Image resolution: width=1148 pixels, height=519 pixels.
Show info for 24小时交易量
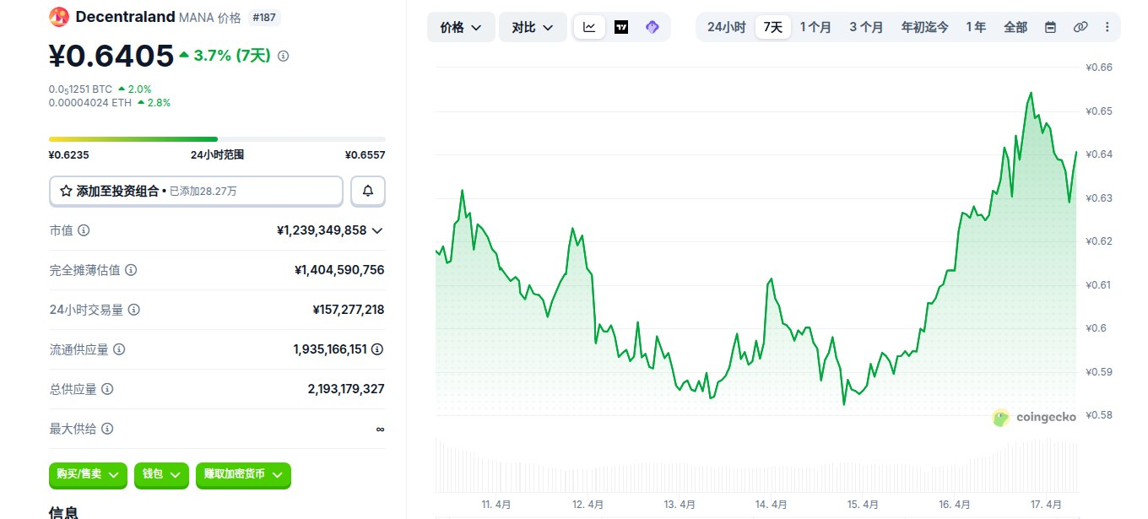point(133,310)
